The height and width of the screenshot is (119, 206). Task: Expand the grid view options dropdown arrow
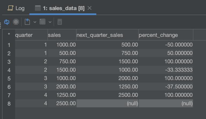click(50, 22)
